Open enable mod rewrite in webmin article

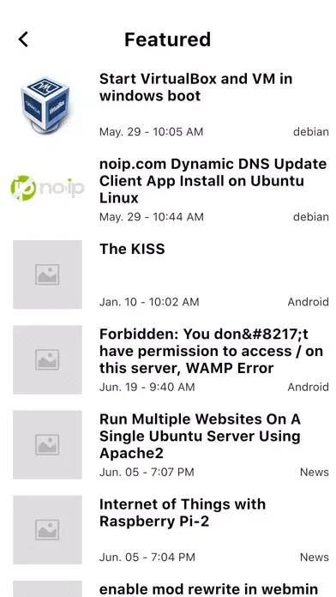click(208, 589)
